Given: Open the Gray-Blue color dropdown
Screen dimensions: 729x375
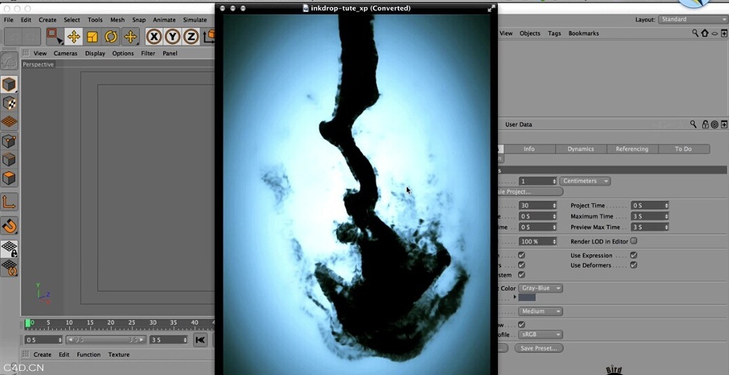Looking at the screenshot, I should coord(541,289).
